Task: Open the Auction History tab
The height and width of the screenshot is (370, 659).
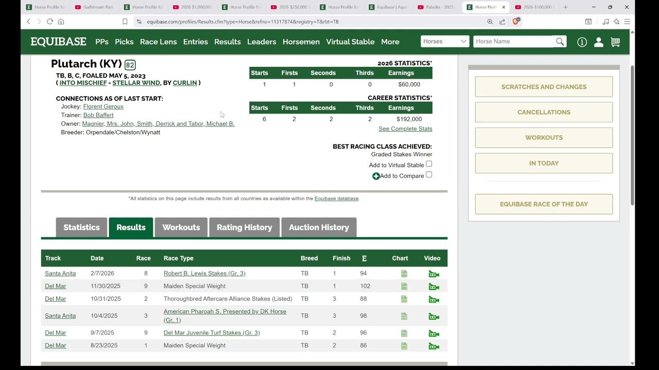Action: [319, 227]
